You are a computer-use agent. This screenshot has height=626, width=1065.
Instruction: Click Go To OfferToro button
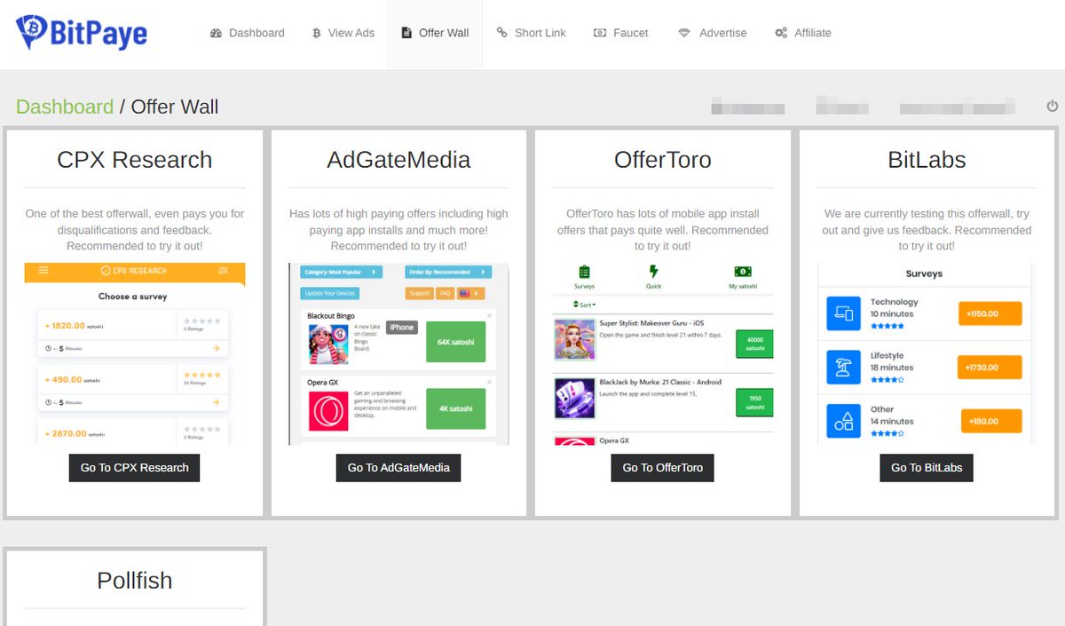click(662, 467)
